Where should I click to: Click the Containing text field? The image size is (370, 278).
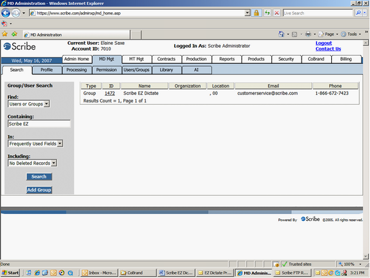(39, 123)
